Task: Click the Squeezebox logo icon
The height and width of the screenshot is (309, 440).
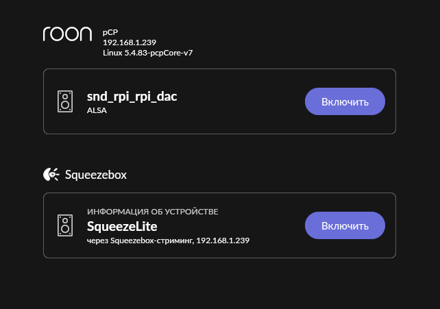Action: pyautogui.click(x=51, y=175)
